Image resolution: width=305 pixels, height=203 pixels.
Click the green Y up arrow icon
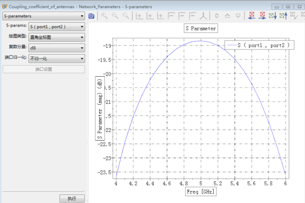tap(284, 16)
